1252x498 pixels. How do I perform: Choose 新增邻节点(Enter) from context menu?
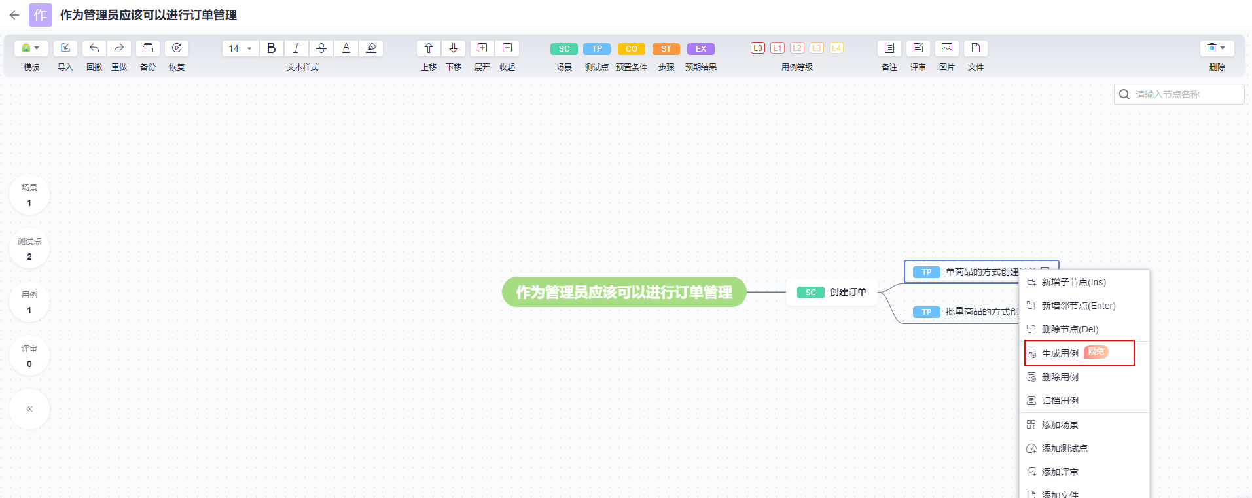tap(1084, 306)
